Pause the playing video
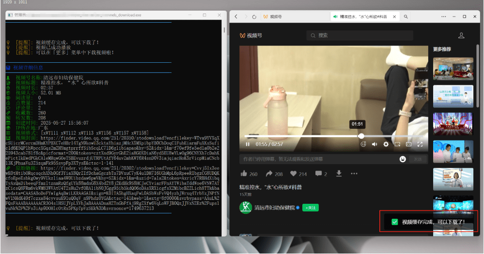The height and width of the screenshot is (254, 484). coord(248,144)
